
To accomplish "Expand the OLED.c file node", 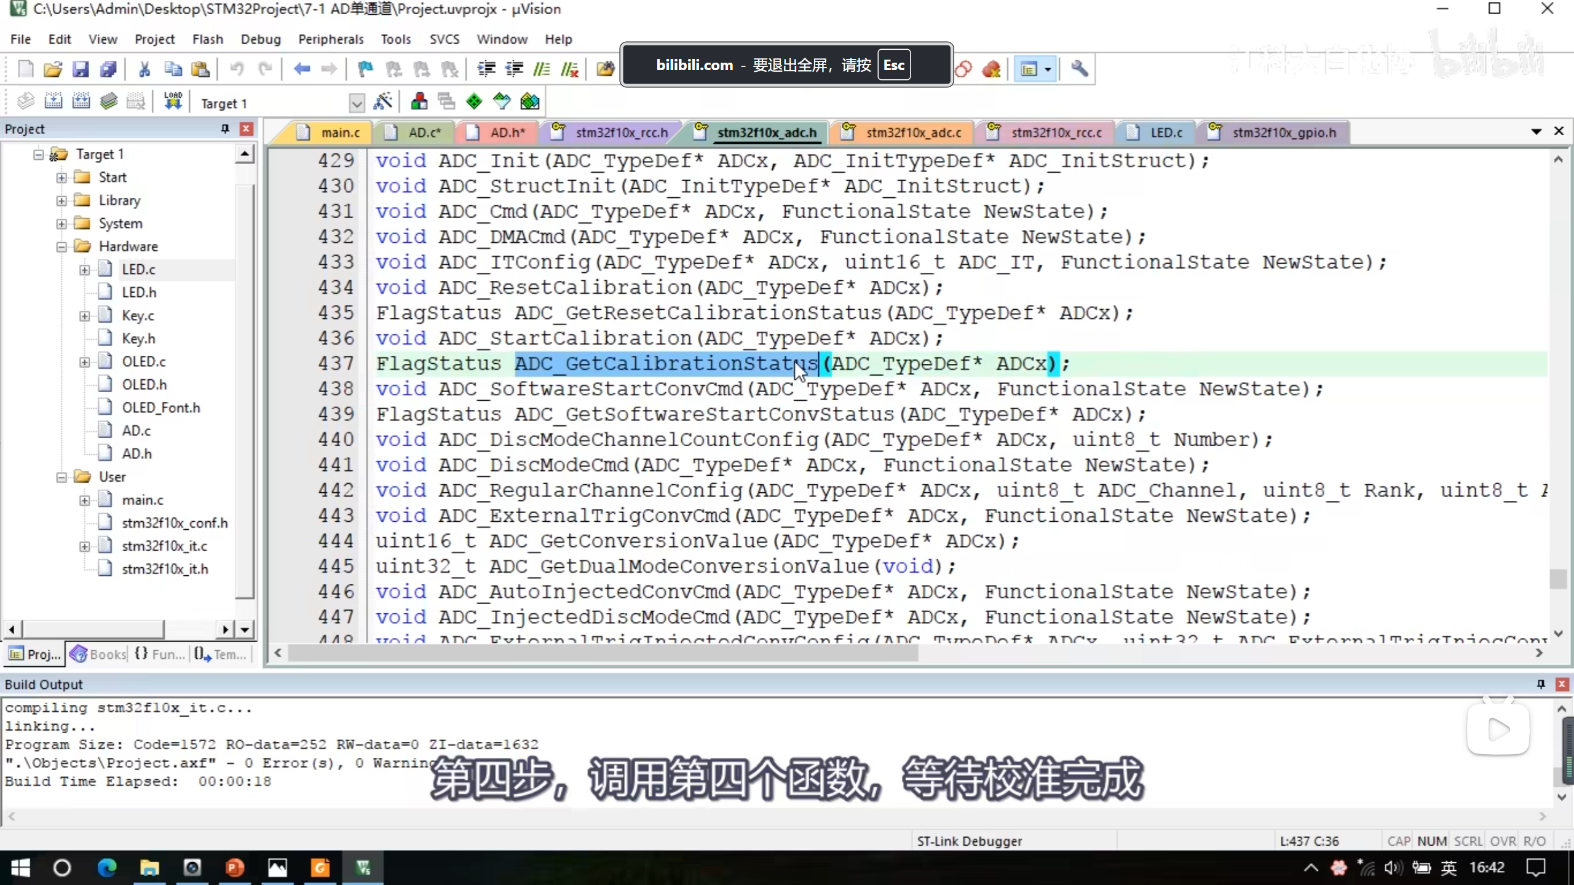I will coord(84,362).
